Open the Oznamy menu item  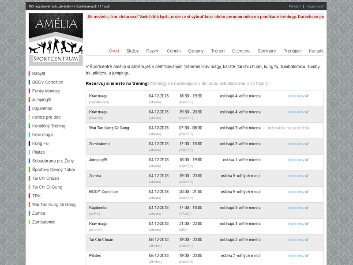click(196, 51)
